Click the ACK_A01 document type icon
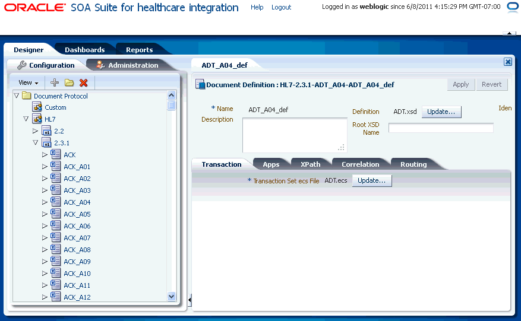Image resolution: width=521 pixels, height=321 pixels. [55, 166]
